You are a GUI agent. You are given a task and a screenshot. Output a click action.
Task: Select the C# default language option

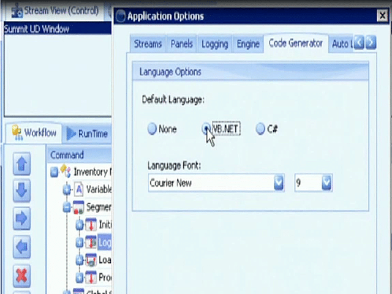click(x=260, y=129)
